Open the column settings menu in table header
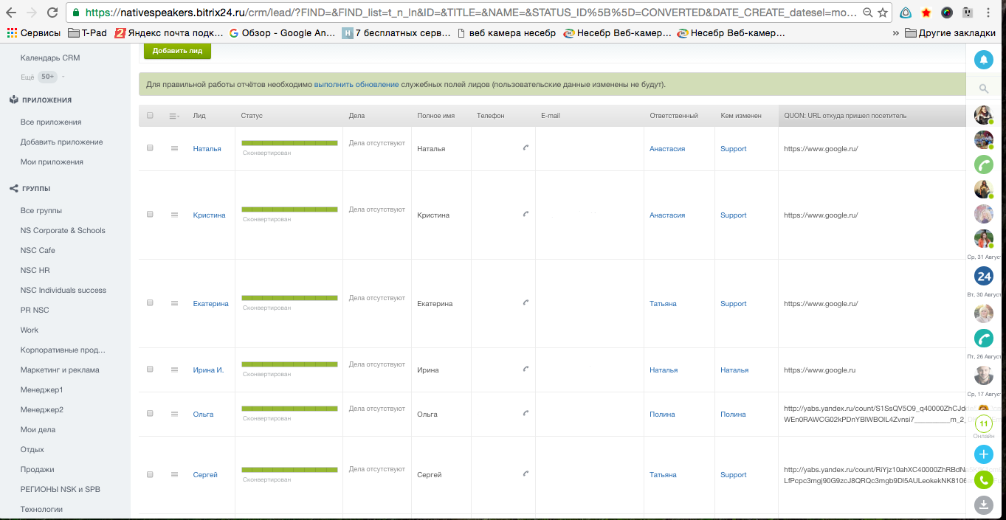Image resolution: width=1006 pixels, height=520 pixels. pyautogui.click(x=174, y=116)
